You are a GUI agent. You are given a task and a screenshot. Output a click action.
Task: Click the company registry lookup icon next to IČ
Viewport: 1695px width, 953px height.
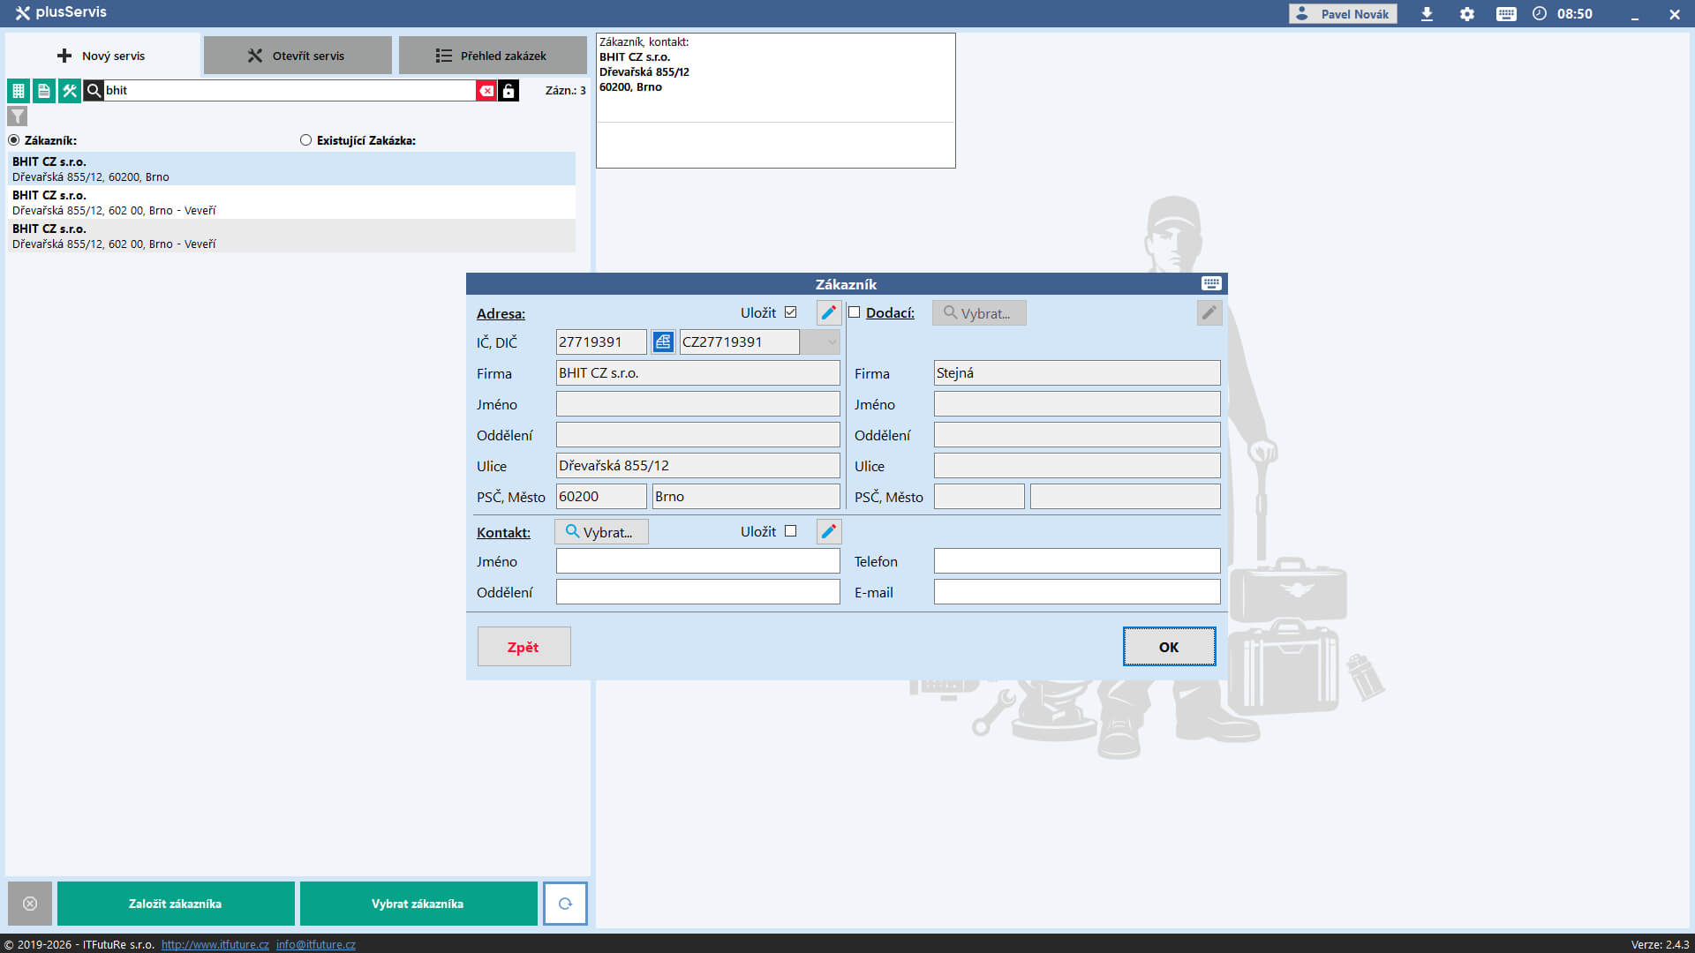pos(663,342)
